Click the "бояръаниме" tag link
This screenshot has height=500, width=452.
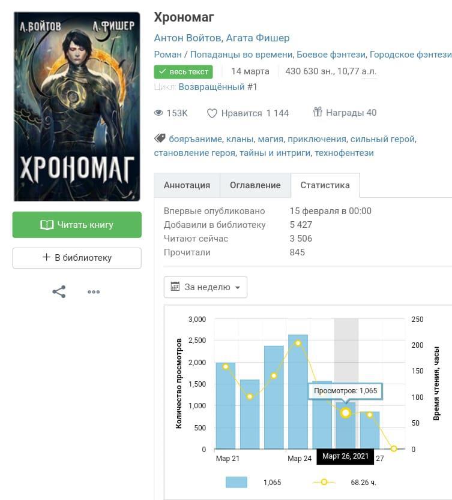pos(195,139)
